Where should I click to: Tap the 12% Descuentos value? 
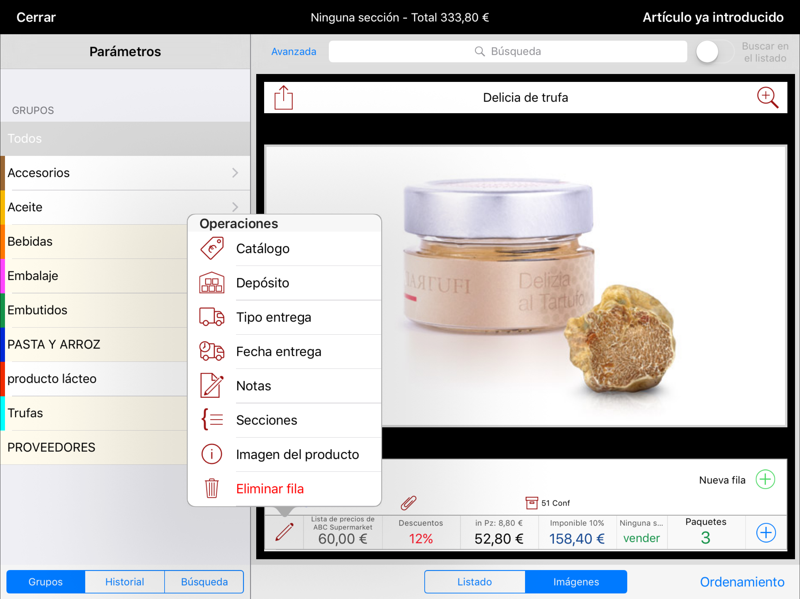(420, 539)
